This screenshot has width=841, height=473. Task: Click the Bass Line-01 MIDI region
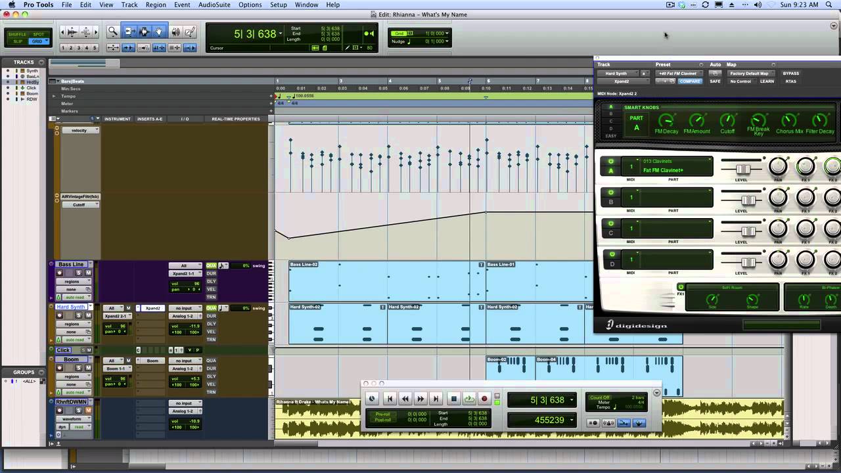pos(539,281)
